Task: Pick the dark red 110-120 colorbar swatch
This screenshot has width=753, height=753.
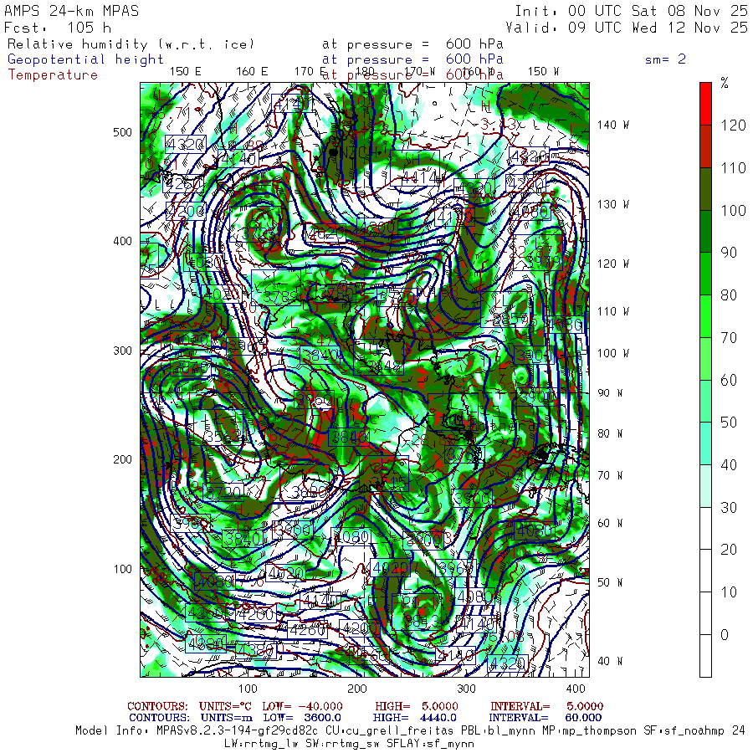Action: [705, 146]
